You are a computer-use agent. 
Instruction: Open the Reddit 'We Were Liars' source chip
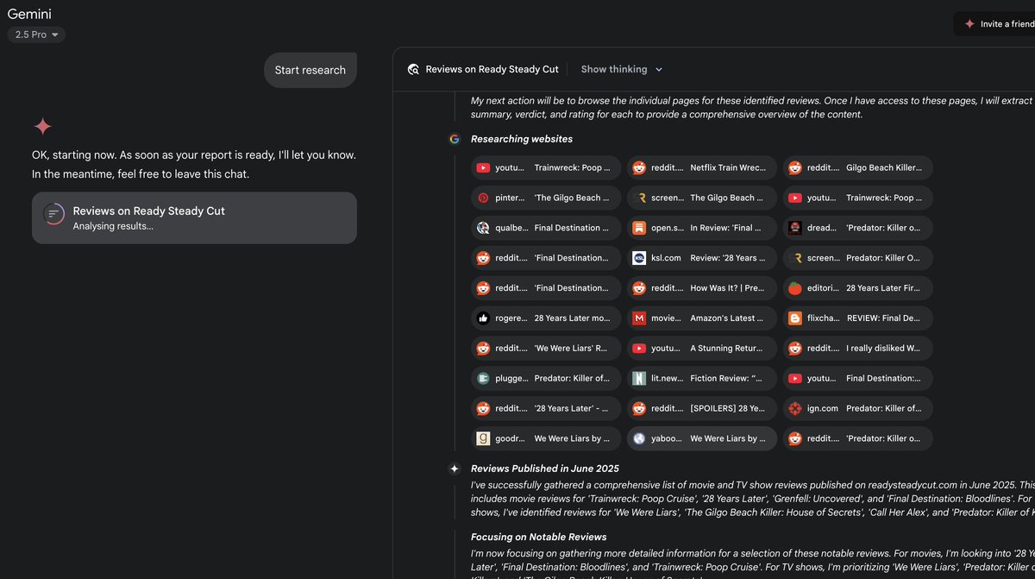tap(546, 349)
